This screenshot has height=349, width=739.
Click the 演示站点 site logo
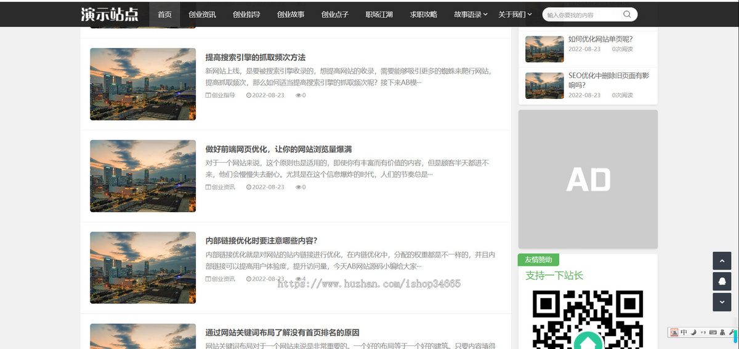coord(110,14)
